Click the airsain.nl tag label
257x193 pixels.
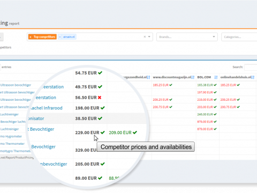69,37
